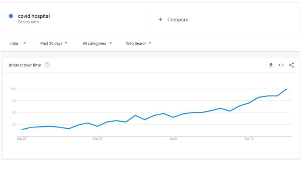The height and width of the screenshot is (170, 303).
Task: Open help icon beside Interest over time
Action: click(x=47, y=65)
